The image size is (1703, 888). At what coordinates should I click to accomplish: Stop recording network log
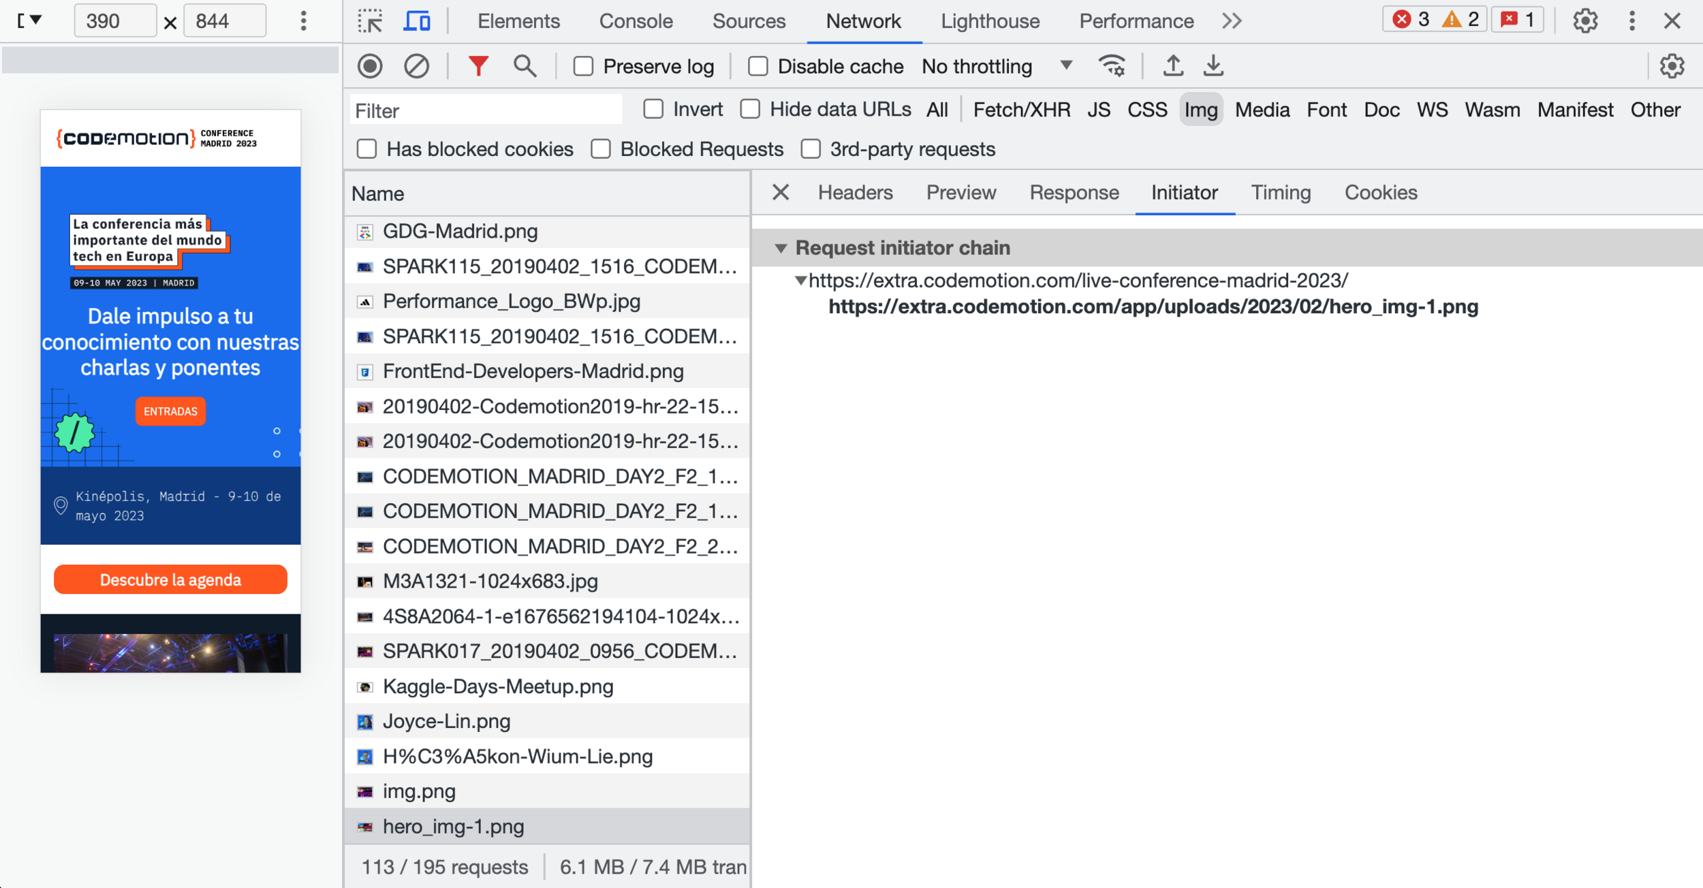pos(370,66)
